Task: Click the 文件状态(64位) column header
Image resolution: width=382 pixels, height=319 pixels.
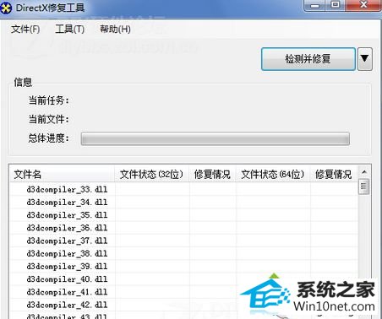Action: (x=273, y=175)
